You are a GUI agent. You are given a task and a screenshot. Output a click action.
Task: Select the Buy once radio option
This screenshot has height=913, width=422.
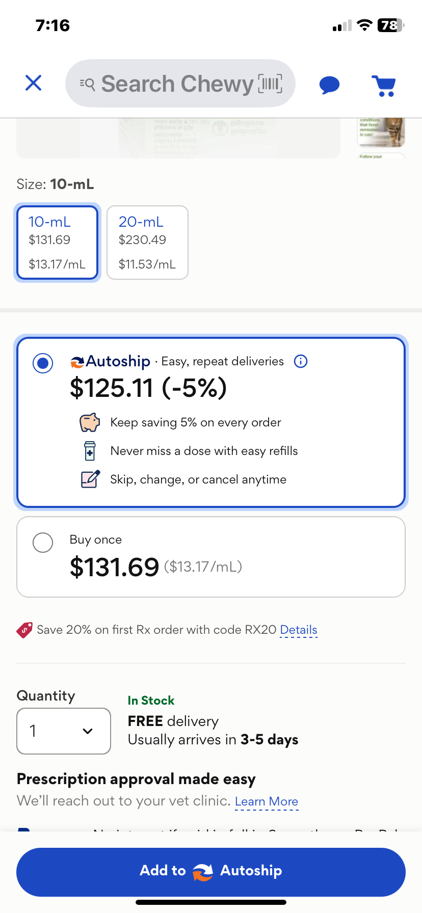click(x=43, y=543)
